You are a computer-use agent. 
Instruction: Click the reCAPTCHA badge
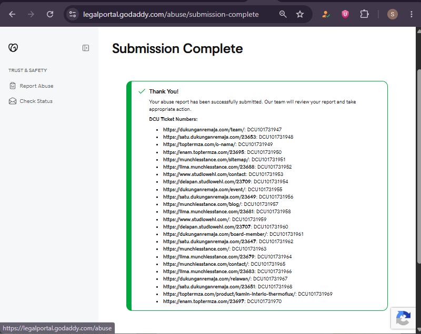coord(403,318)
